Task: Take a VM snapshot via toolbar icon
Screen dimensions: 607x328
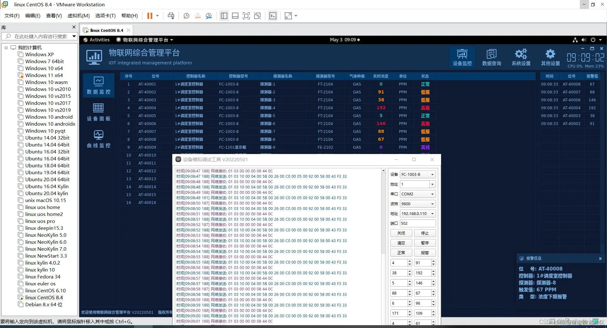Action: 186,16
